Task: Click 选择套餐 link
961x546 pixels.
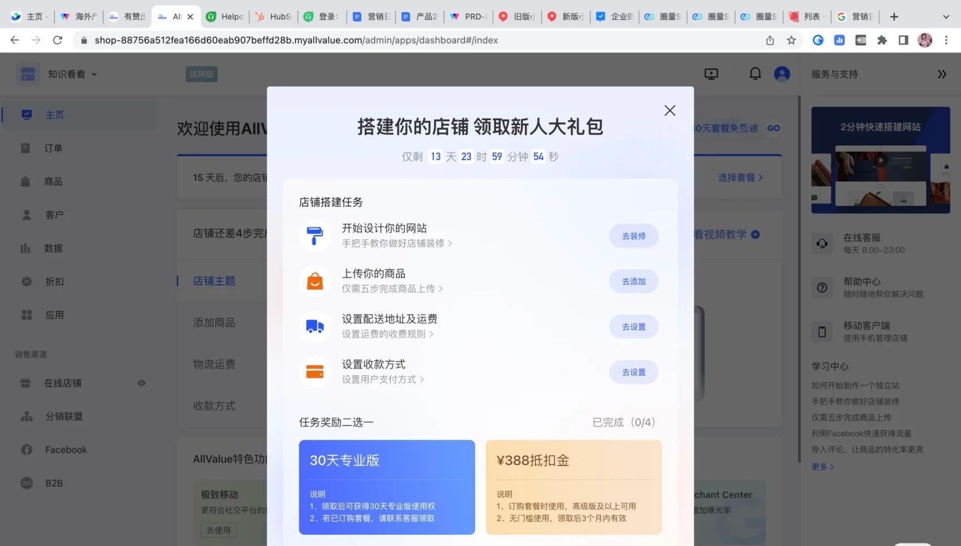Action: (x=740, y=177)
